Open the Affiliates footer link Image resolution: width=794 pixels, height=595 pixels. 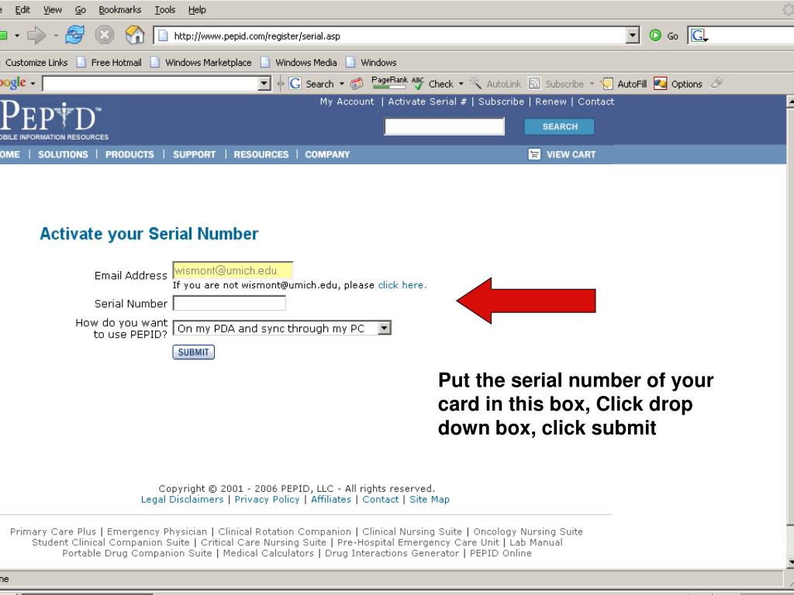[x=331, y=500]
